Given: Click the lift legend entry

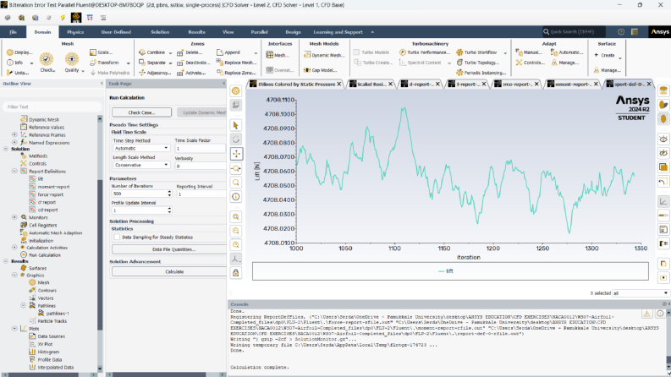Looking at the screenshot, I should [445, 271].
